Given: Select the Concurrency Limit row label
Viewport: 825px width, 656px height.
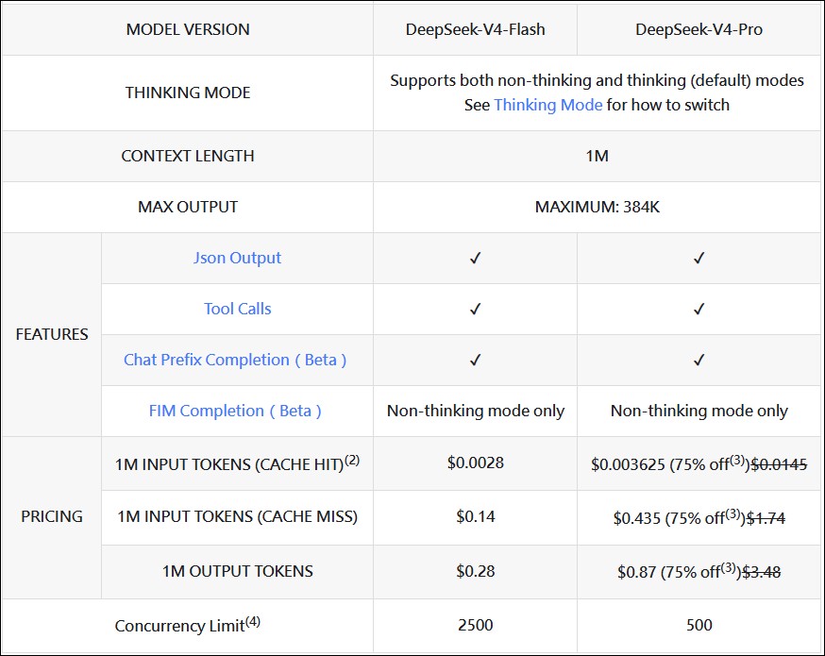Looking at the screenshot, I should tap(188, 625).
